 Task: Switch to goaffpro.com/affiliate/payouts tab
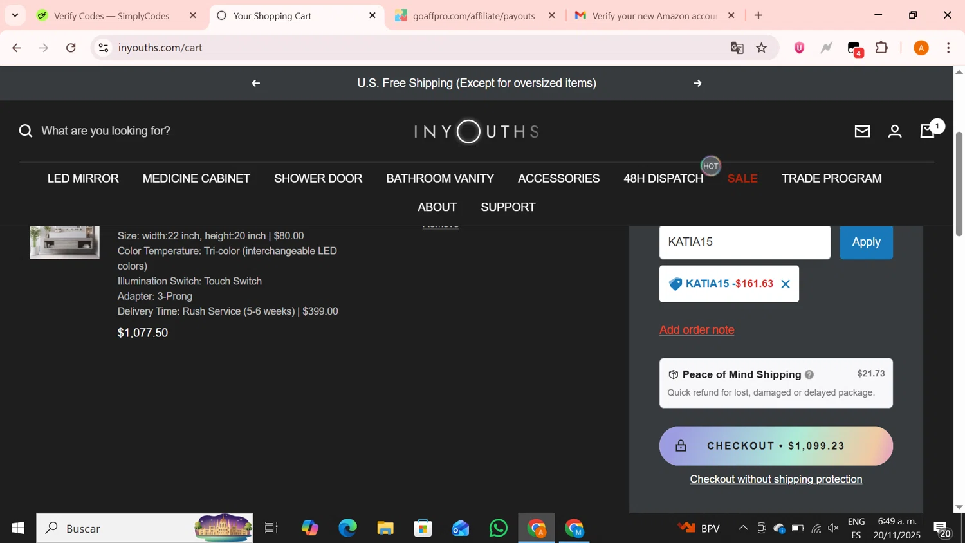(474, 15)
